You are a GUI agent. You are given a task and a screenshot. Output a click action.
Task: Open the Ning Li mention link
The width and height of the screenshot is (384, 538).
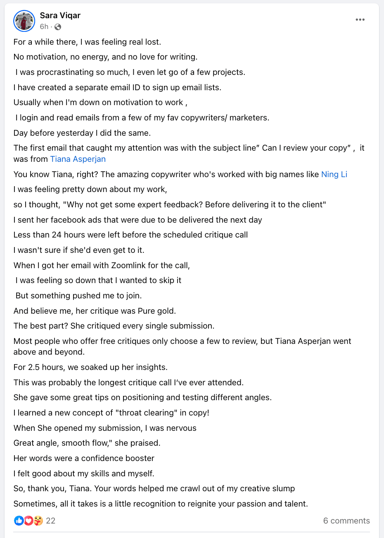(x=334, y=174)
